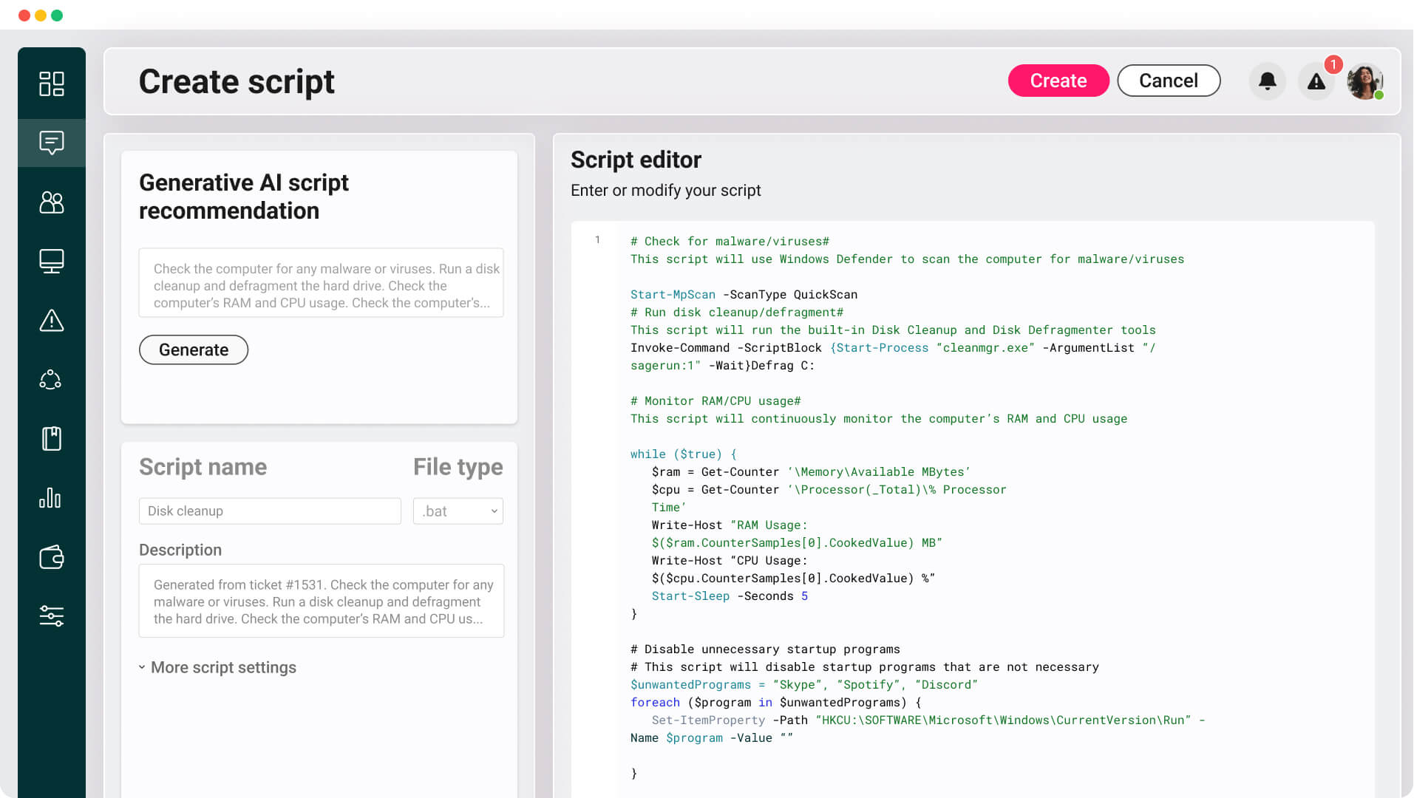Click the Description text area
Image resolution: width=1414 pixels, height=798 pixels.
coord(321,601)
